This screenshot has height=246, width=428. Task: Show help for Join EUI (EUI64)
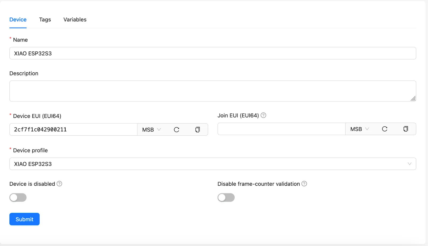click(263, 115)
